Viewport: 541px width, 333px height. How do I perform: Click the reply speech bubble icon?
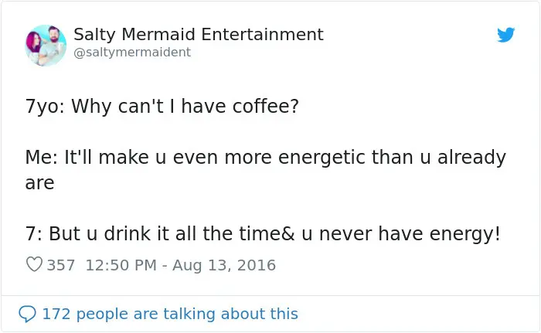point(27,314)
